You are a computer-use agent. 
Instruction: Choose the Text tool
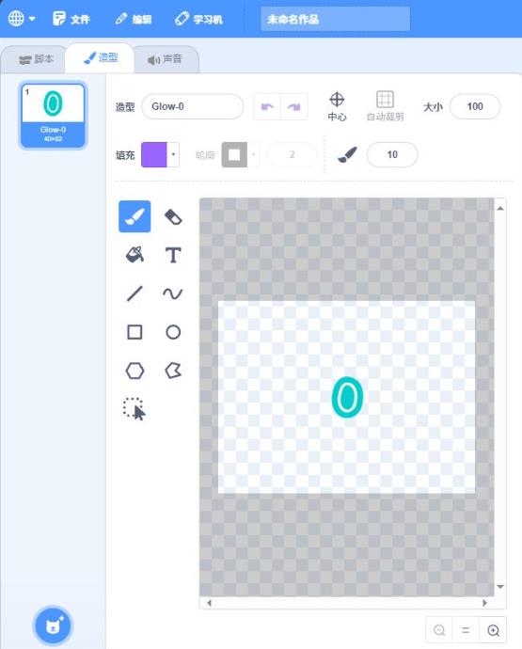pos(173,255)
